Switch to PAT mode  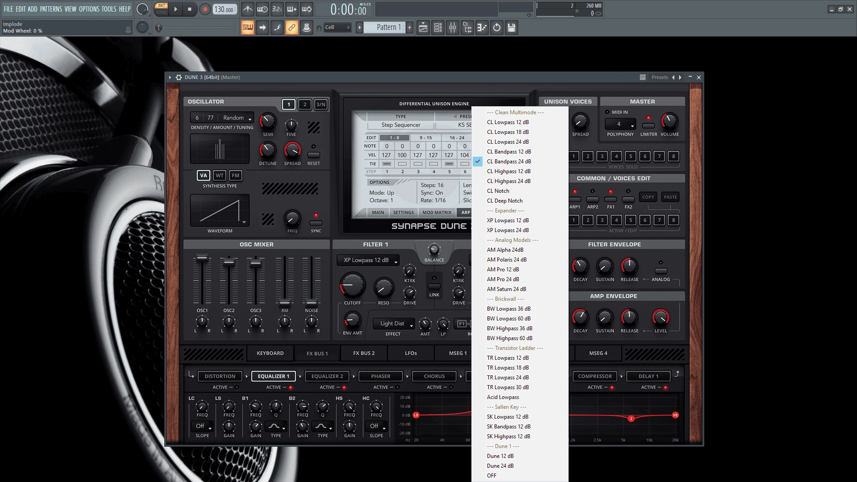point(162,6)
